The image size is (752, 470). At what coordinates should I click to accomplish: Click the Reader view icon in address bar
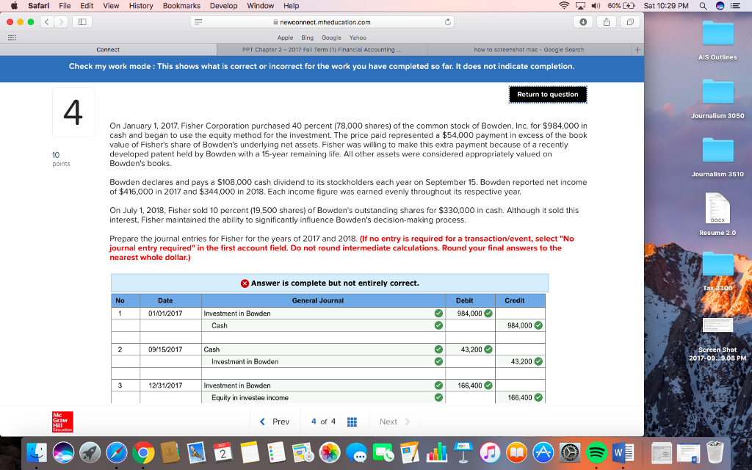click(x=198, y=21)
